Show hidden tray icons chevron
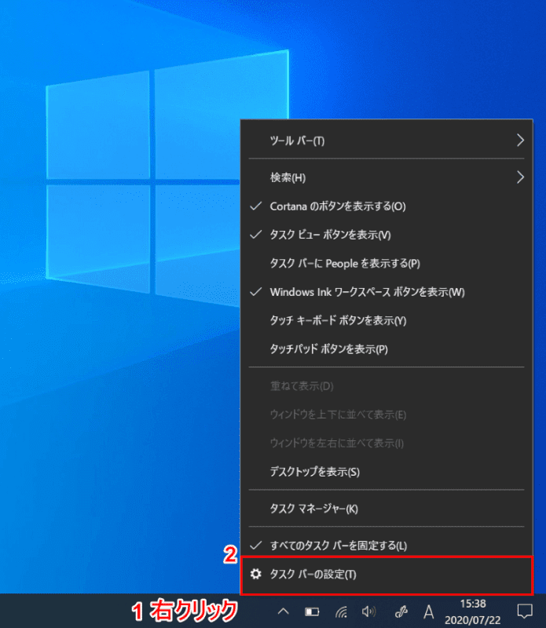Image resolution: width=546 pixels, height=628 pixels. (284, 612)
